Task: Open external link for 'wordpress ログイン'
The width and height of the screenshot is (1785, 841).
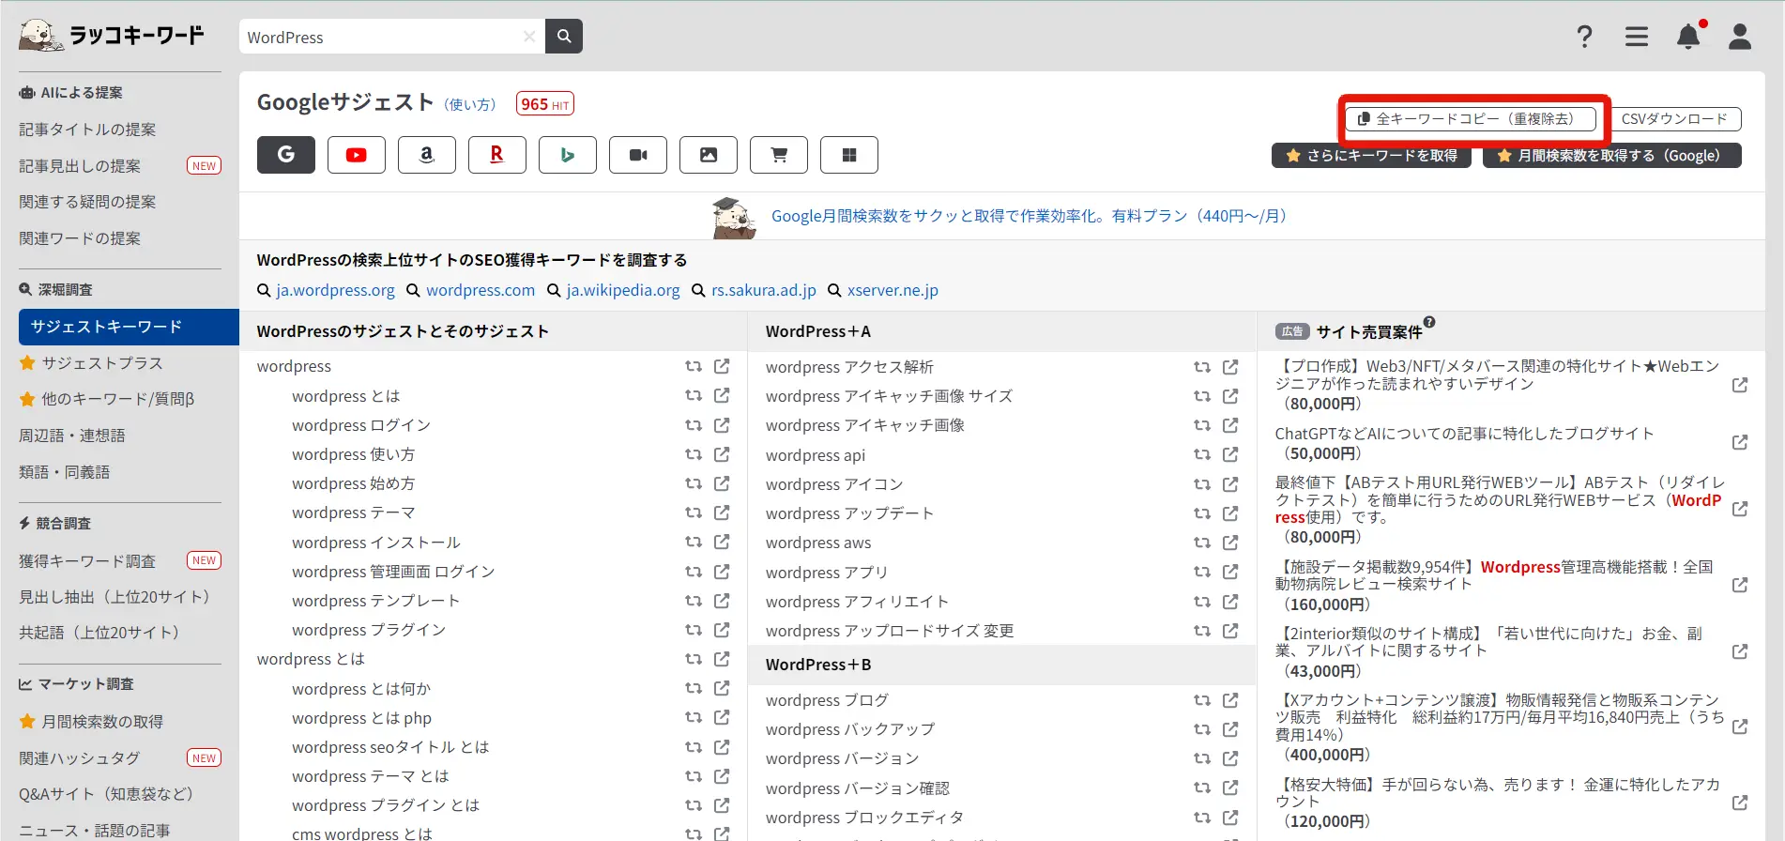Action: [722, 425]
